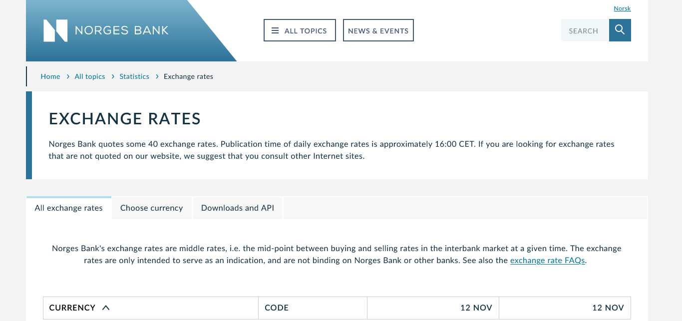Go to Home breadcrumb link
This screenshot has height=321, width=682.
click(50, 76)
